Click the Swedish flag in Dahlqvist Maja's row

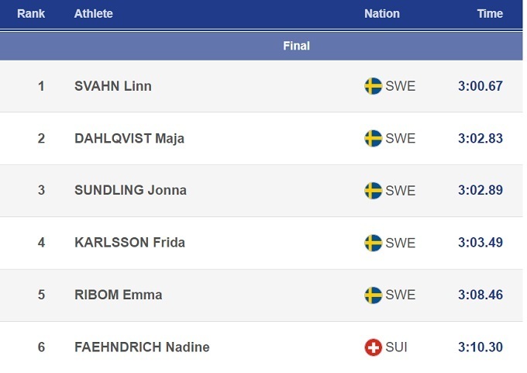[373, 138]
